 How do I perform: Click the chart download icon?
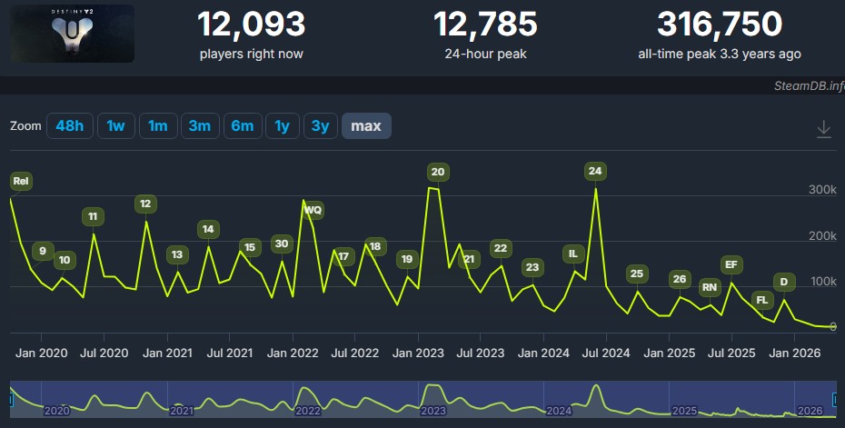click(823, 129)
